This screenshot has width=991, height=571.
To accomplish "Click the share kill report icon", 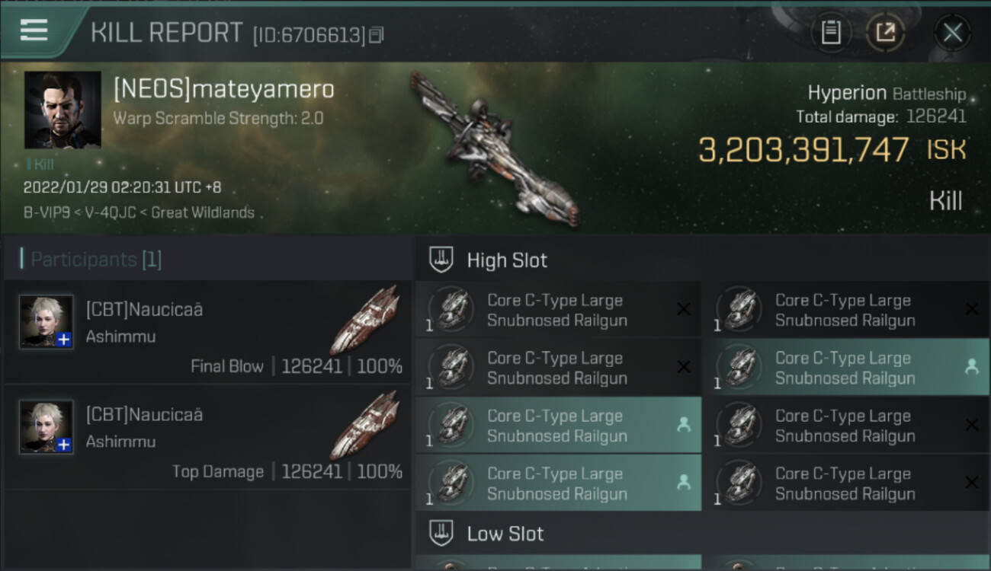I will click(886, 33).
